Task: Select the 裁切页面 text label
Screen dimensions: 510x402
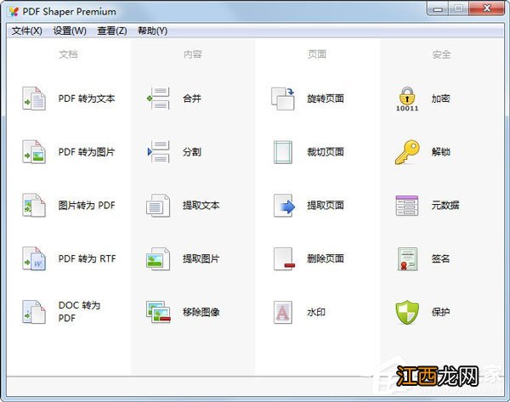Action: (x=326, y=152)
